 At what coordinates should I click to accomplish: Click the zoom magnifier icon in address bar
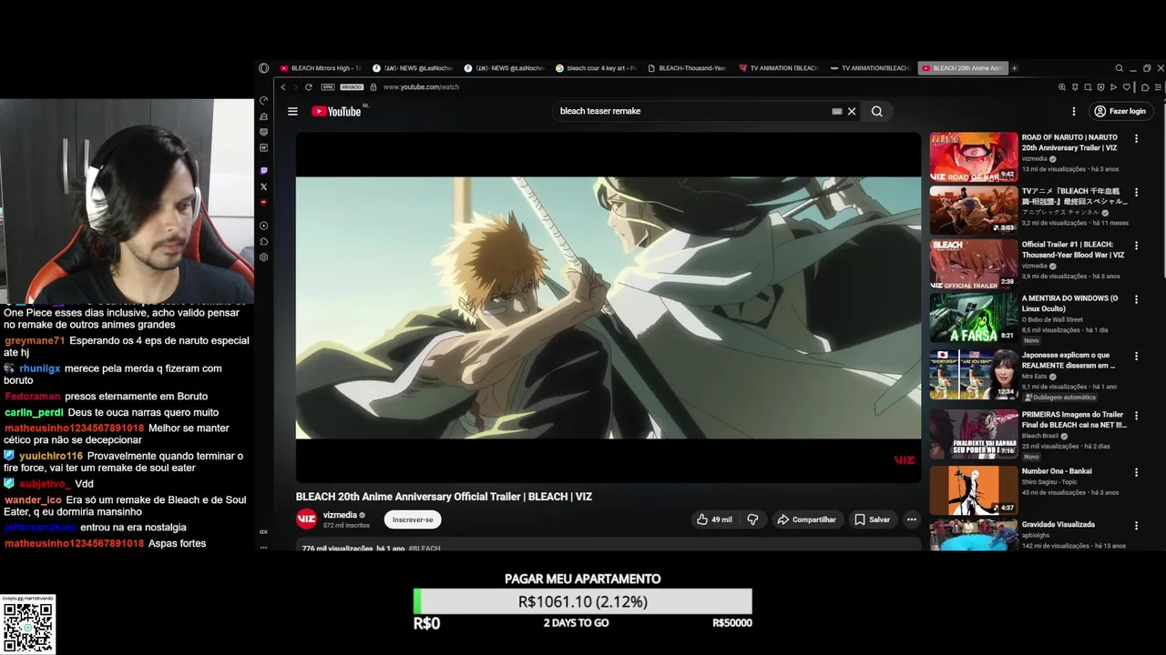[1062, 87]
